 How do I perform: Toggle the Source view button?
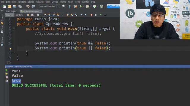click(9, 15)
